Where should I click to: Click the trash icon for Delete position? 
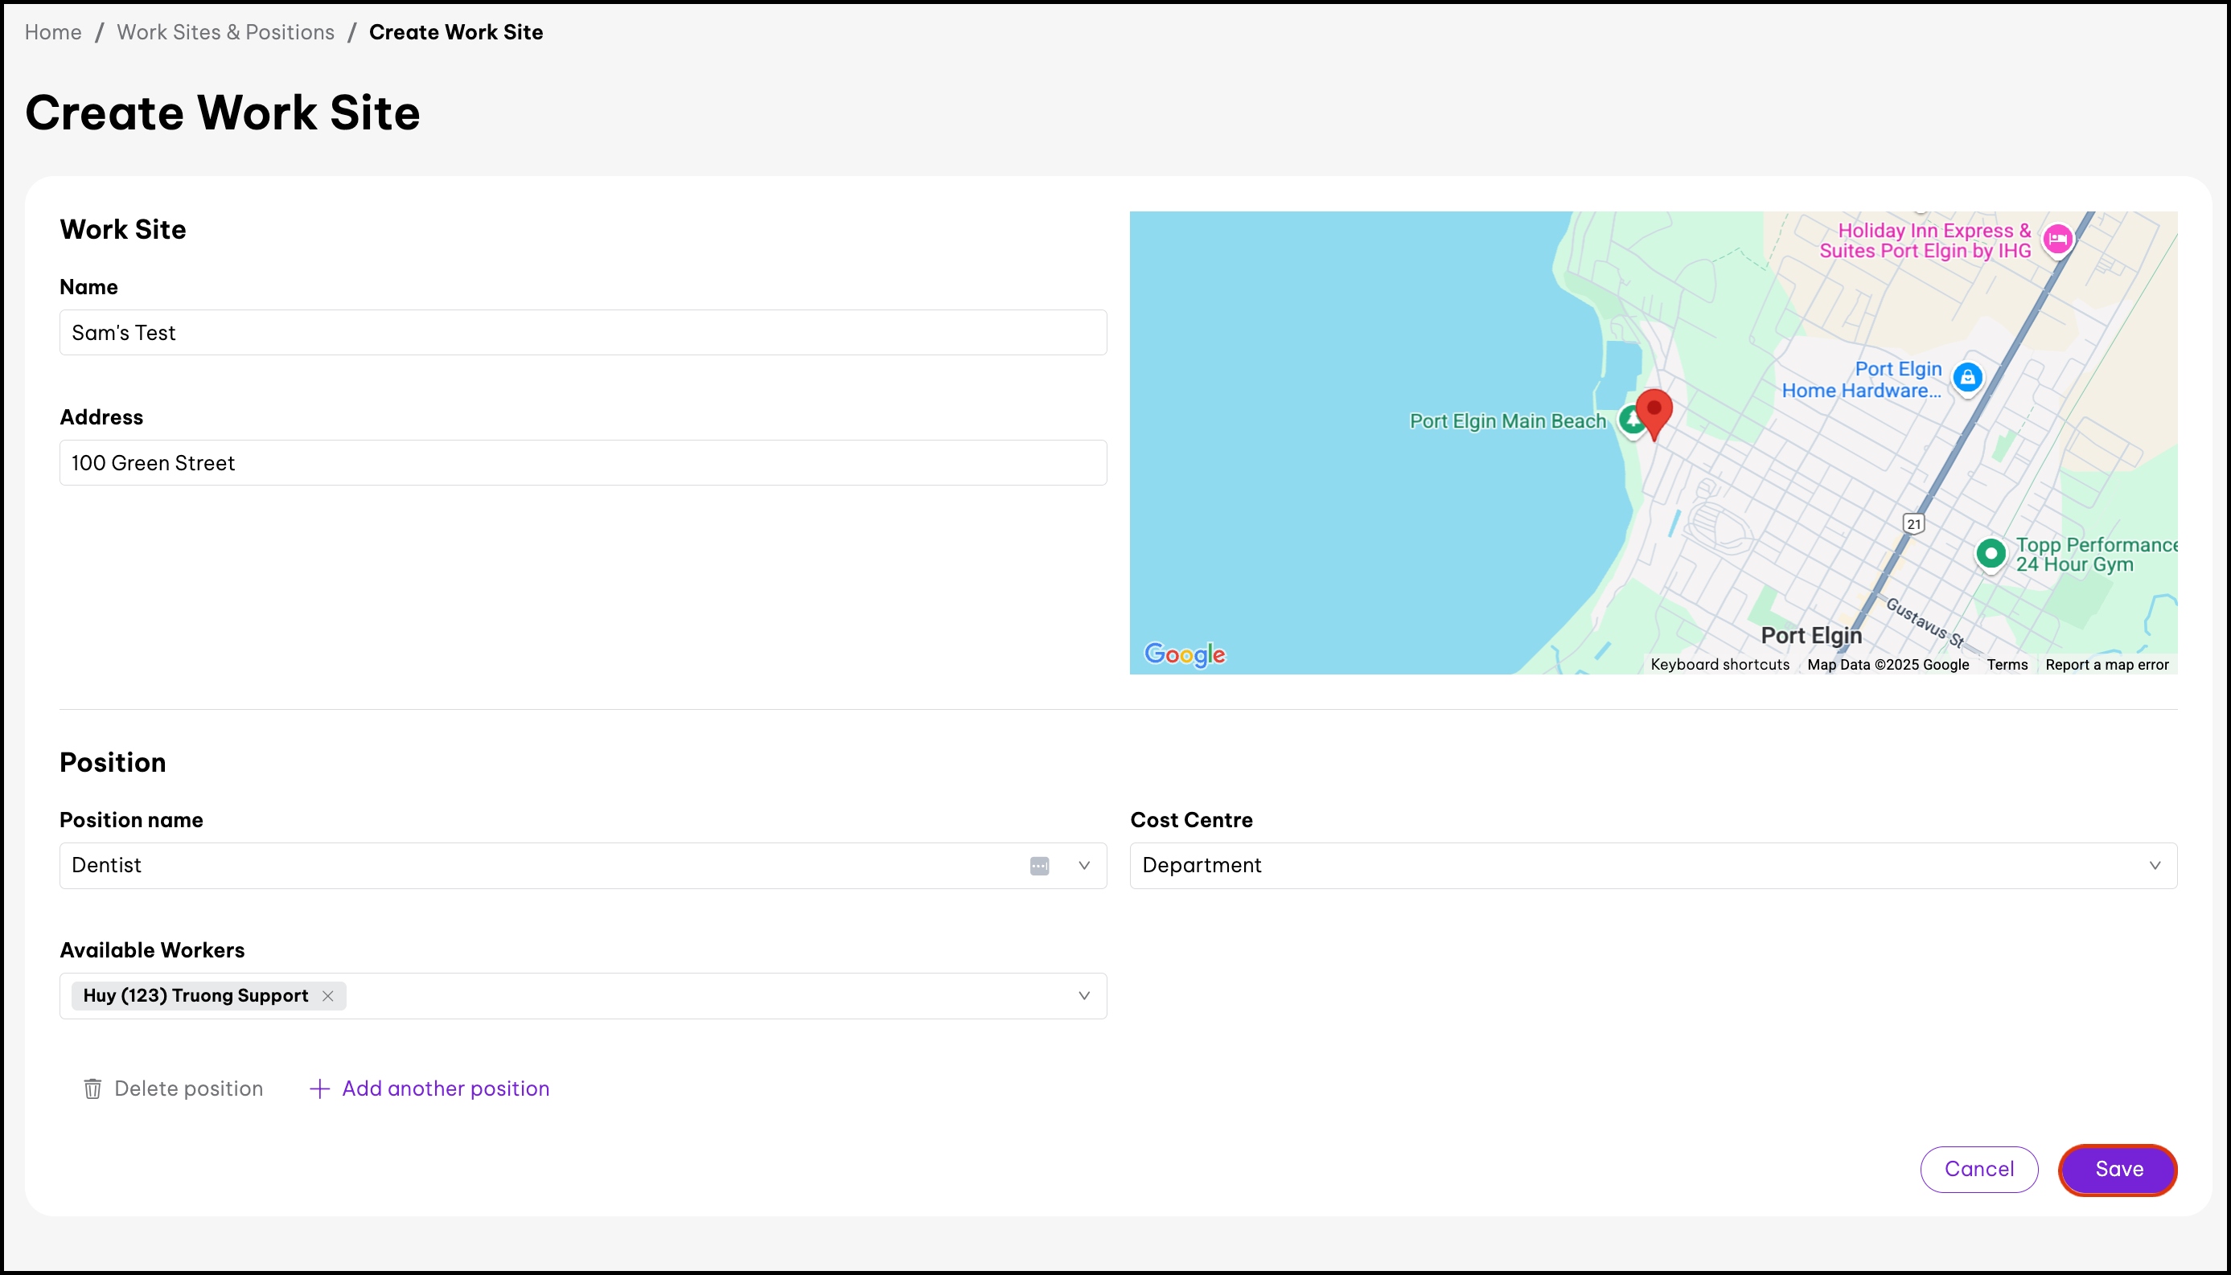point(92,1088)
